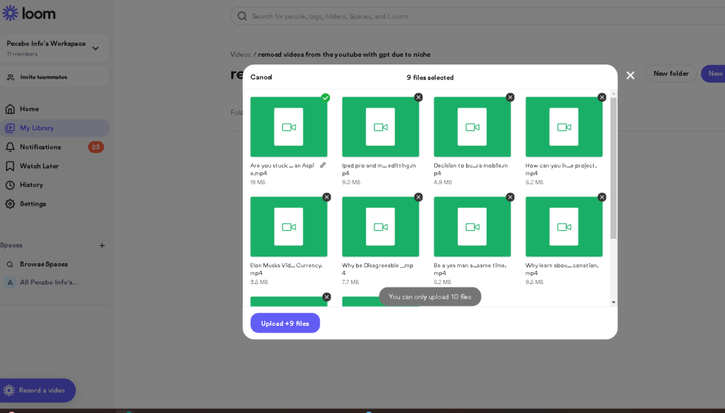Click the All Pexabo Info's space avatar

(10, 282)
